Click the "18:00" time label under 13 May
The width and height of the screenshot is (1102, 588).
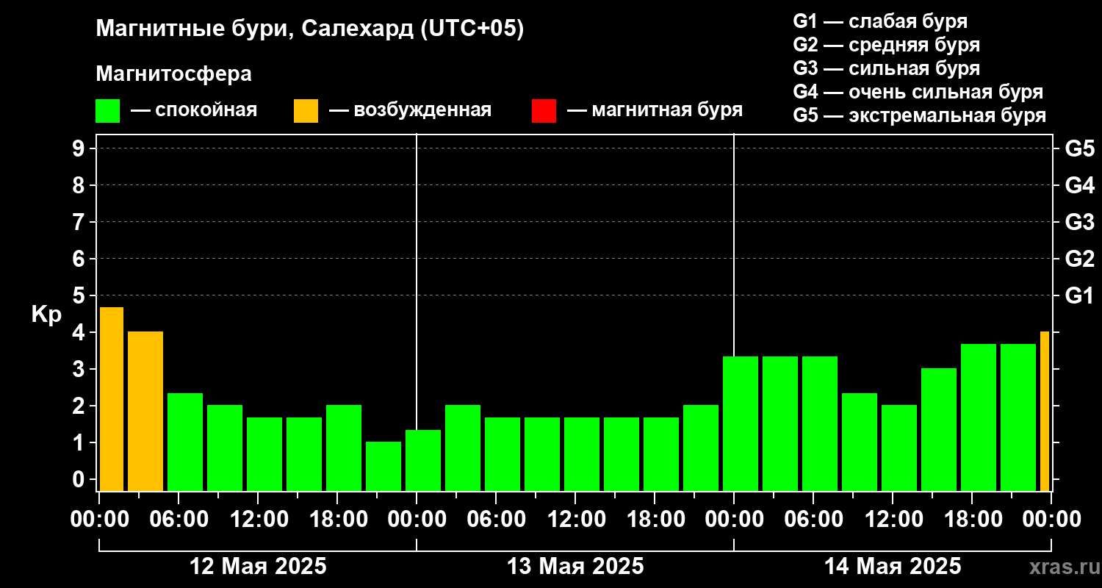coord(655,520)
